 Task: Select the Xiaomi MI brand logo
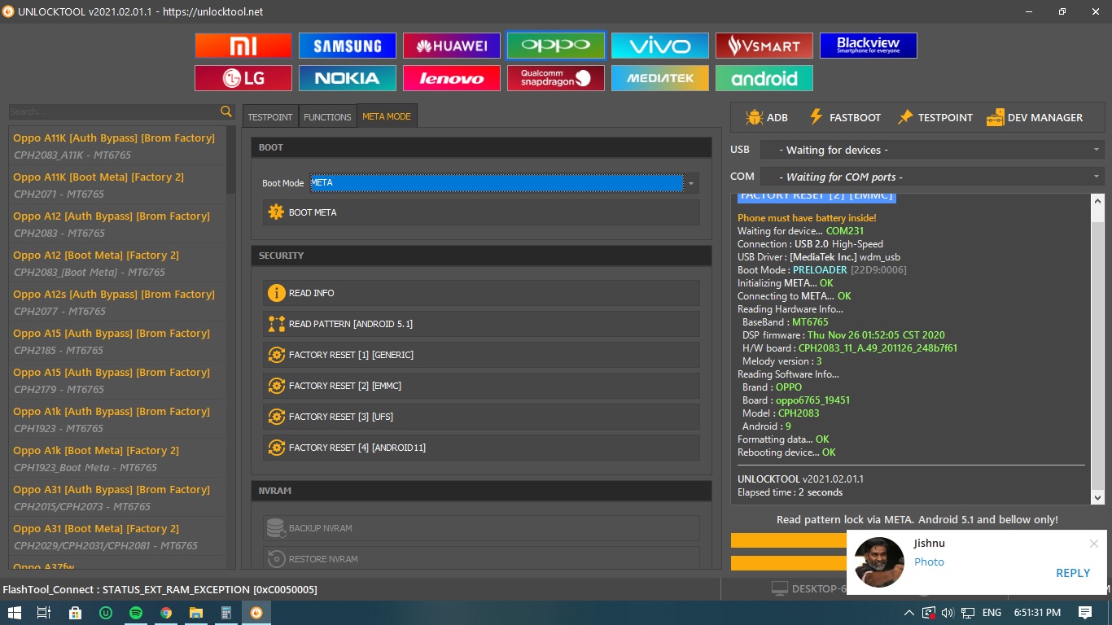pos(243,46)
